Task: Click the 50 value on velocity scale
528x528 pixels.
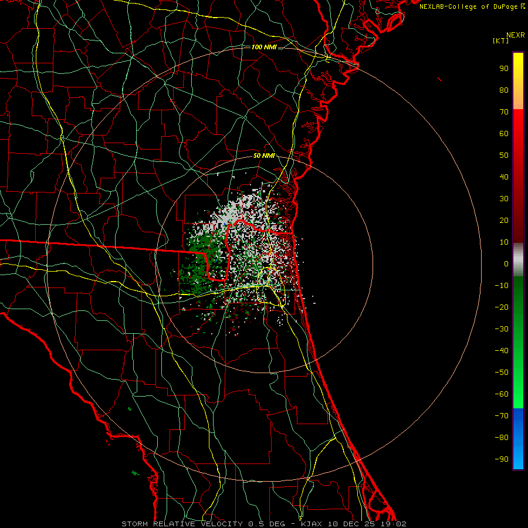Action: pyautogui.click(x=504, y=155)
